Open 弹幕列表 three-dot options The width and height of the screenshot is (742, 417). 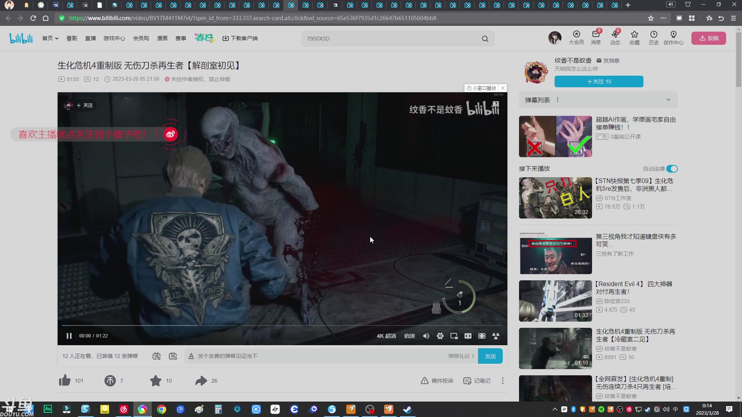[x=557, y=100]
